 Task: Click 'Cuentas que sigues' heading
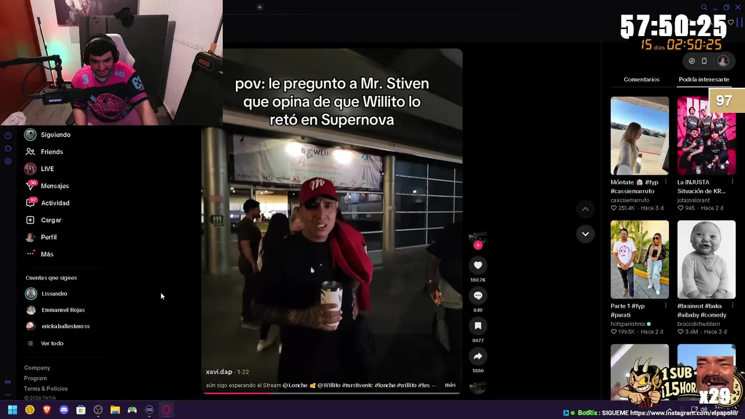[51, 278]
